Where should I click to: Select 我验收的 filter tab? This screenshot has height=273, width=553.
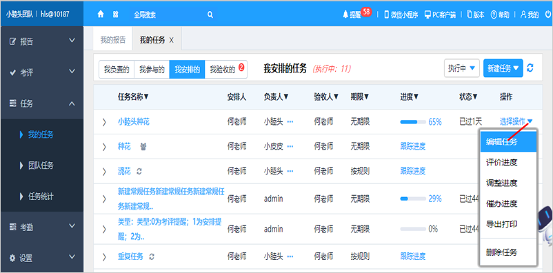[x=226, y=69]
